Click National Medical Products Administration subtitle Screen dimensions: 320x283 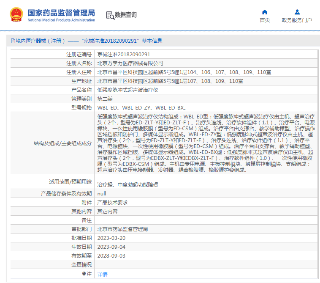tap(61, 20)
